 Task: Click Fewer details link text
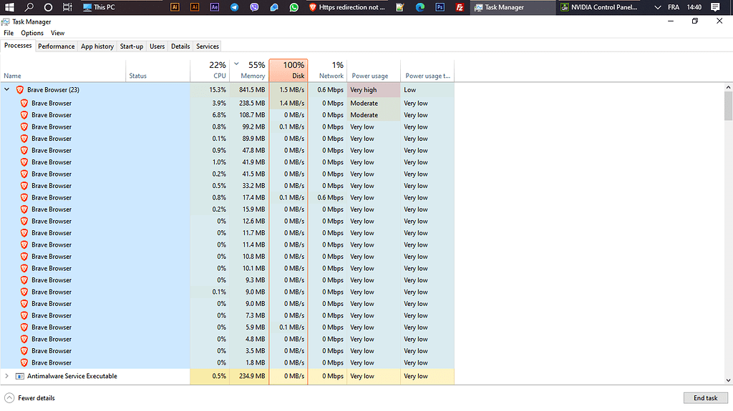pyautogui.click(x=36, y=398)
